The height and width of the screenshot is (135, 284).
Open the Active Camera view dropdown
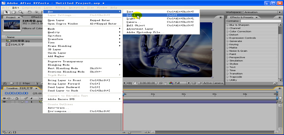(x=213, y=83)
